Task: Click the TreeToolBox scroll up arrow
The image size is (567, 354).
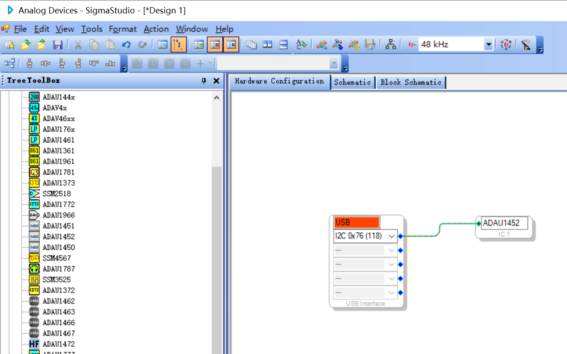Action: coord(217,98)
